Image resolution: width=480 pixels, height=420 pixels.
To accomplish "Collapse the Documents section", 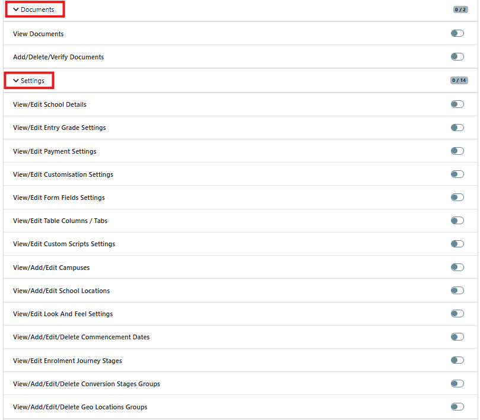I will click(x=34, y=9).
